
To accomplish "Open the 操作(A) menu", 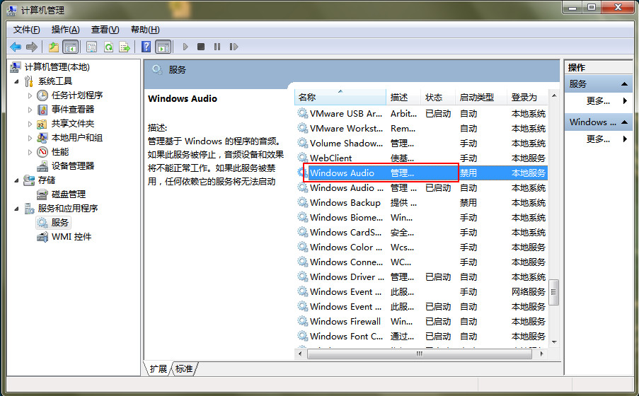I will (65, 30).
